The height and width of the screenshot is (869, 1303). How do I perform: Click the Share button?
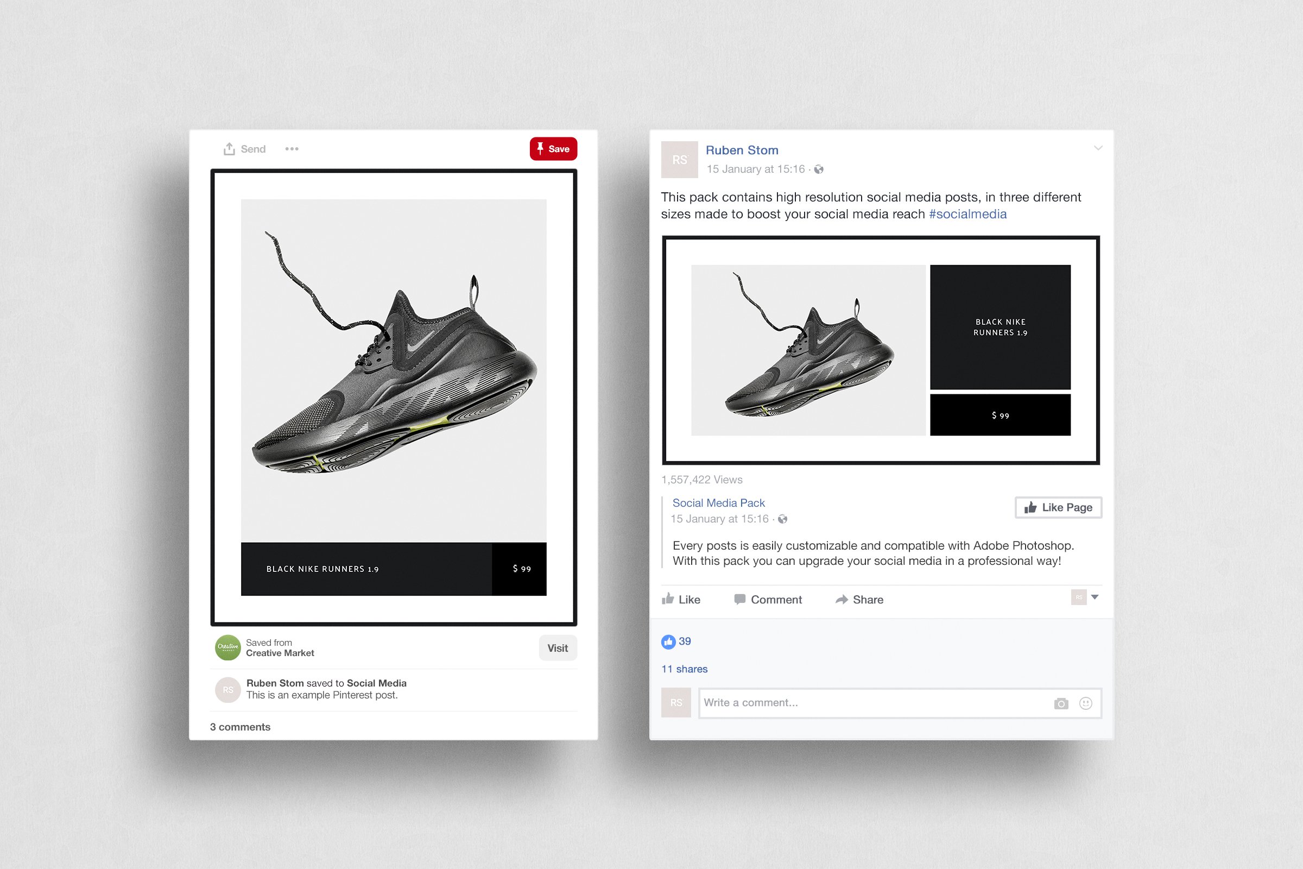(859, 599)
